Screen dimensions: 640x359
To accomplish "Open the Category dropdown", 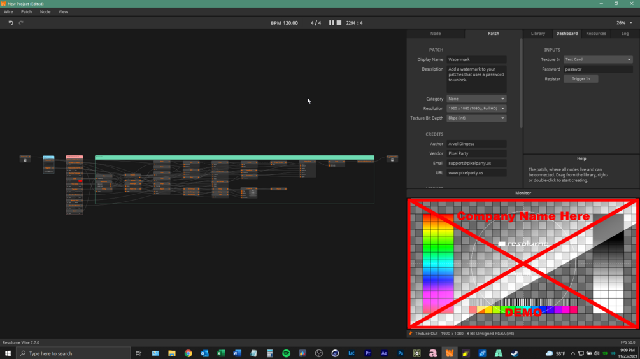I will (476, 99).
